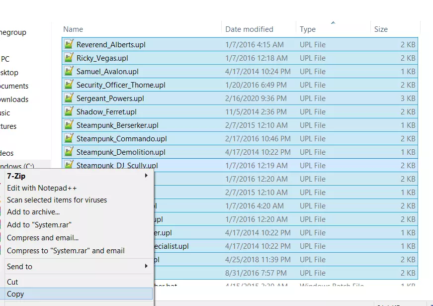Click the Shadow_Ferret.upl file icon

coord(69,111)
